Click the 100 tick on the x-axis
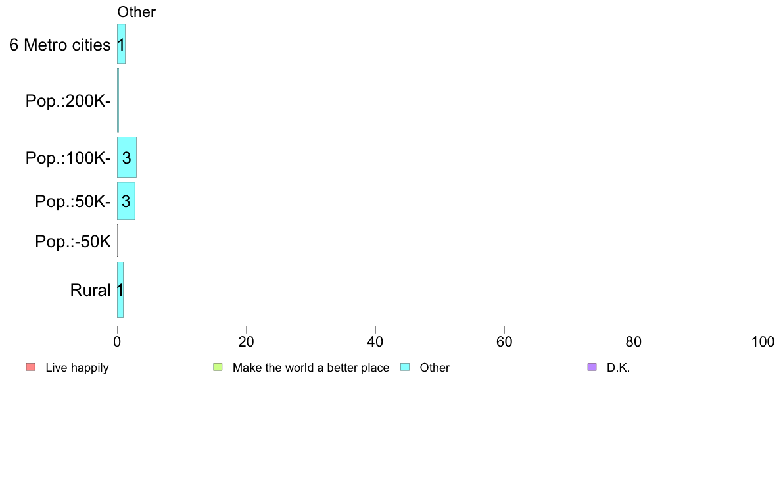 coord(763,341)
